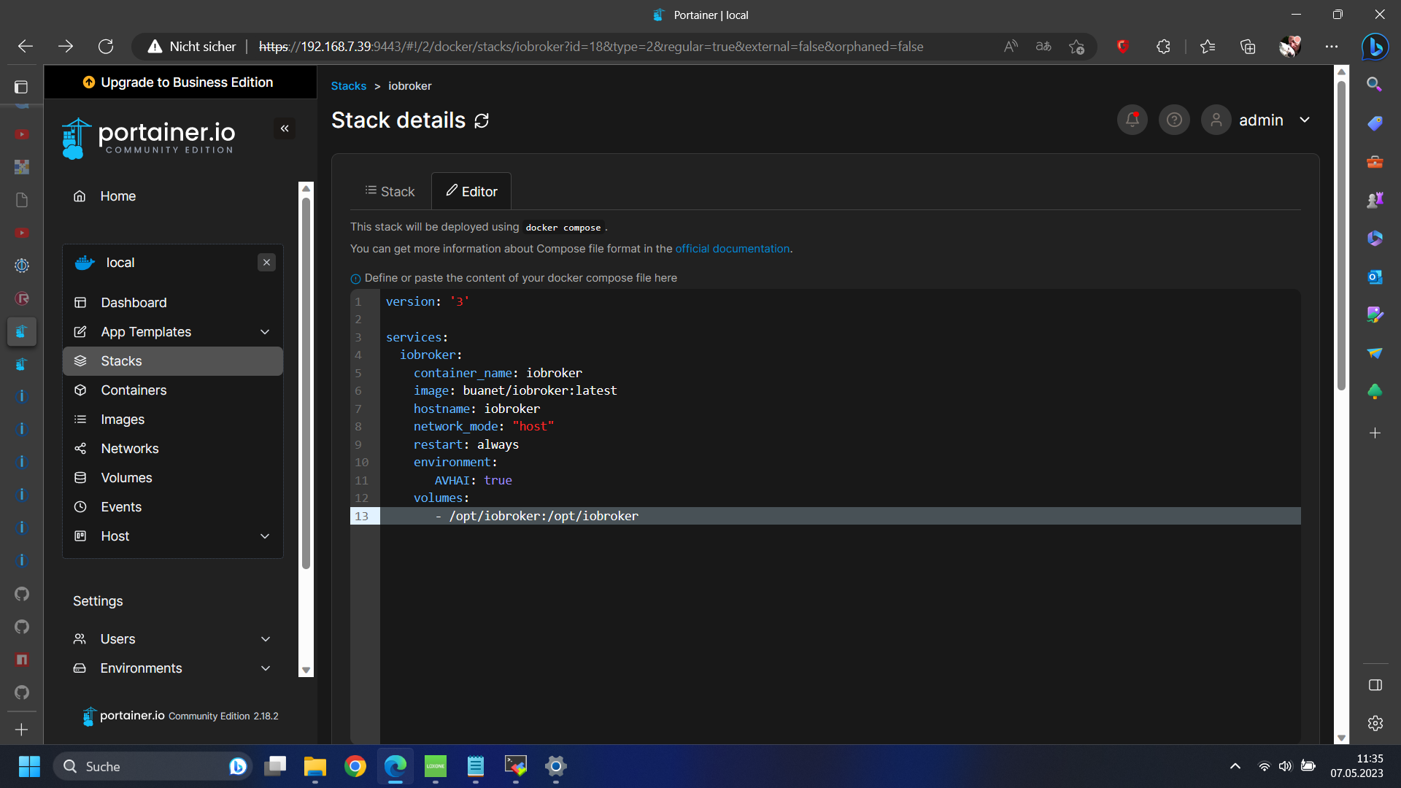Click the local environment name
The height and width of the screenshot is (788, 1401).
(x=120, y=263)
